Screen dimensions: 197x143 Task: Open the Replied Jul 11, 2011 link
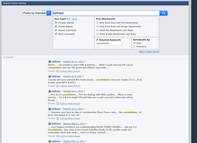pos(73,62)
